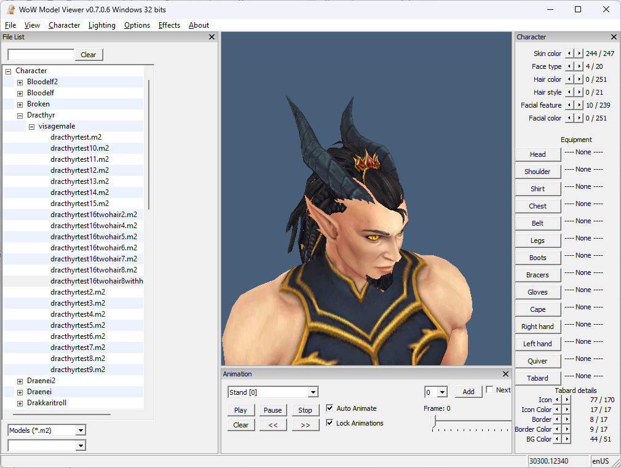Open the Effects menu
Viewport: 621px width, 468px height.
pos(169,25)
